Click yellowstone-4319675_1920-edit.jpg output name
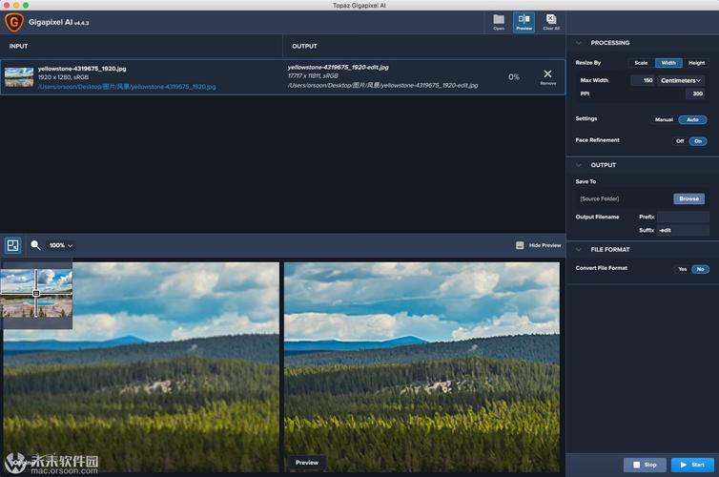 coord(338,67)
